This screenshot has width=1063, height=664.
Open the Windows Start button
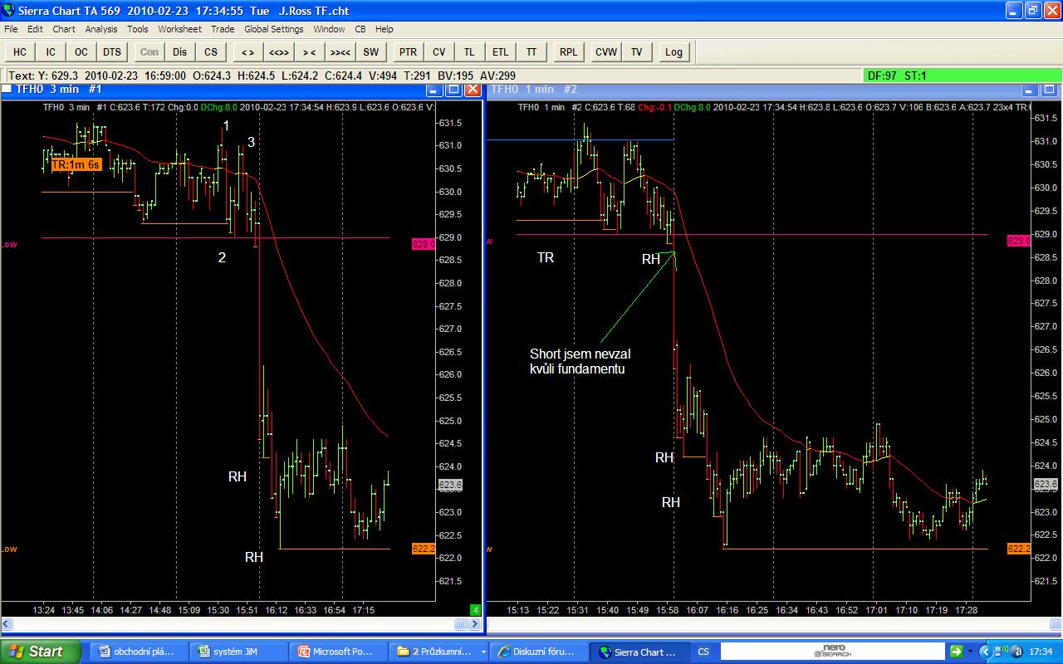coord(40,652)
